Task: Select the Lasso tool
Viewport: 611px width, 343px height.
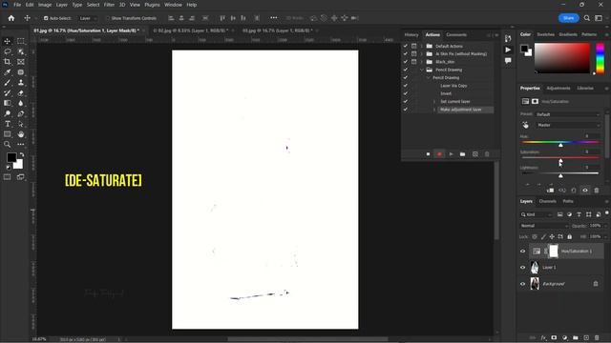Action: [x=8, y=51]
